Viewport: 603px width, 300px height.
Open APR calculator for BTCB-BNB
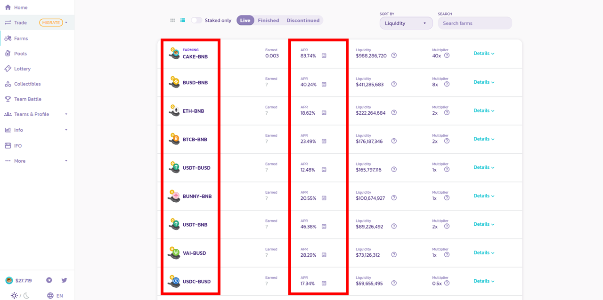click(x=324, y=142)
